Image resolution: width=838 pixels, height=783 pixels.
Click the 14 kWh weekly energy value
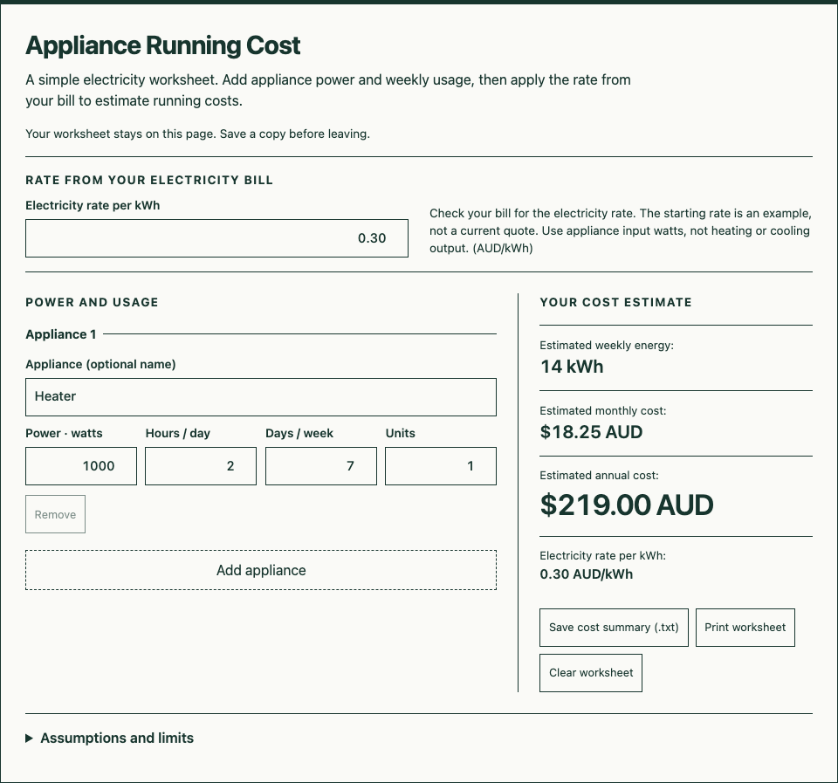point(572,367)
